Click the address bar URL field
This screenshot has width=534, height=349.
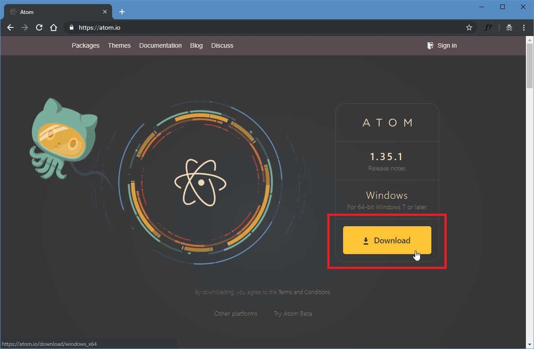(270, 27)
